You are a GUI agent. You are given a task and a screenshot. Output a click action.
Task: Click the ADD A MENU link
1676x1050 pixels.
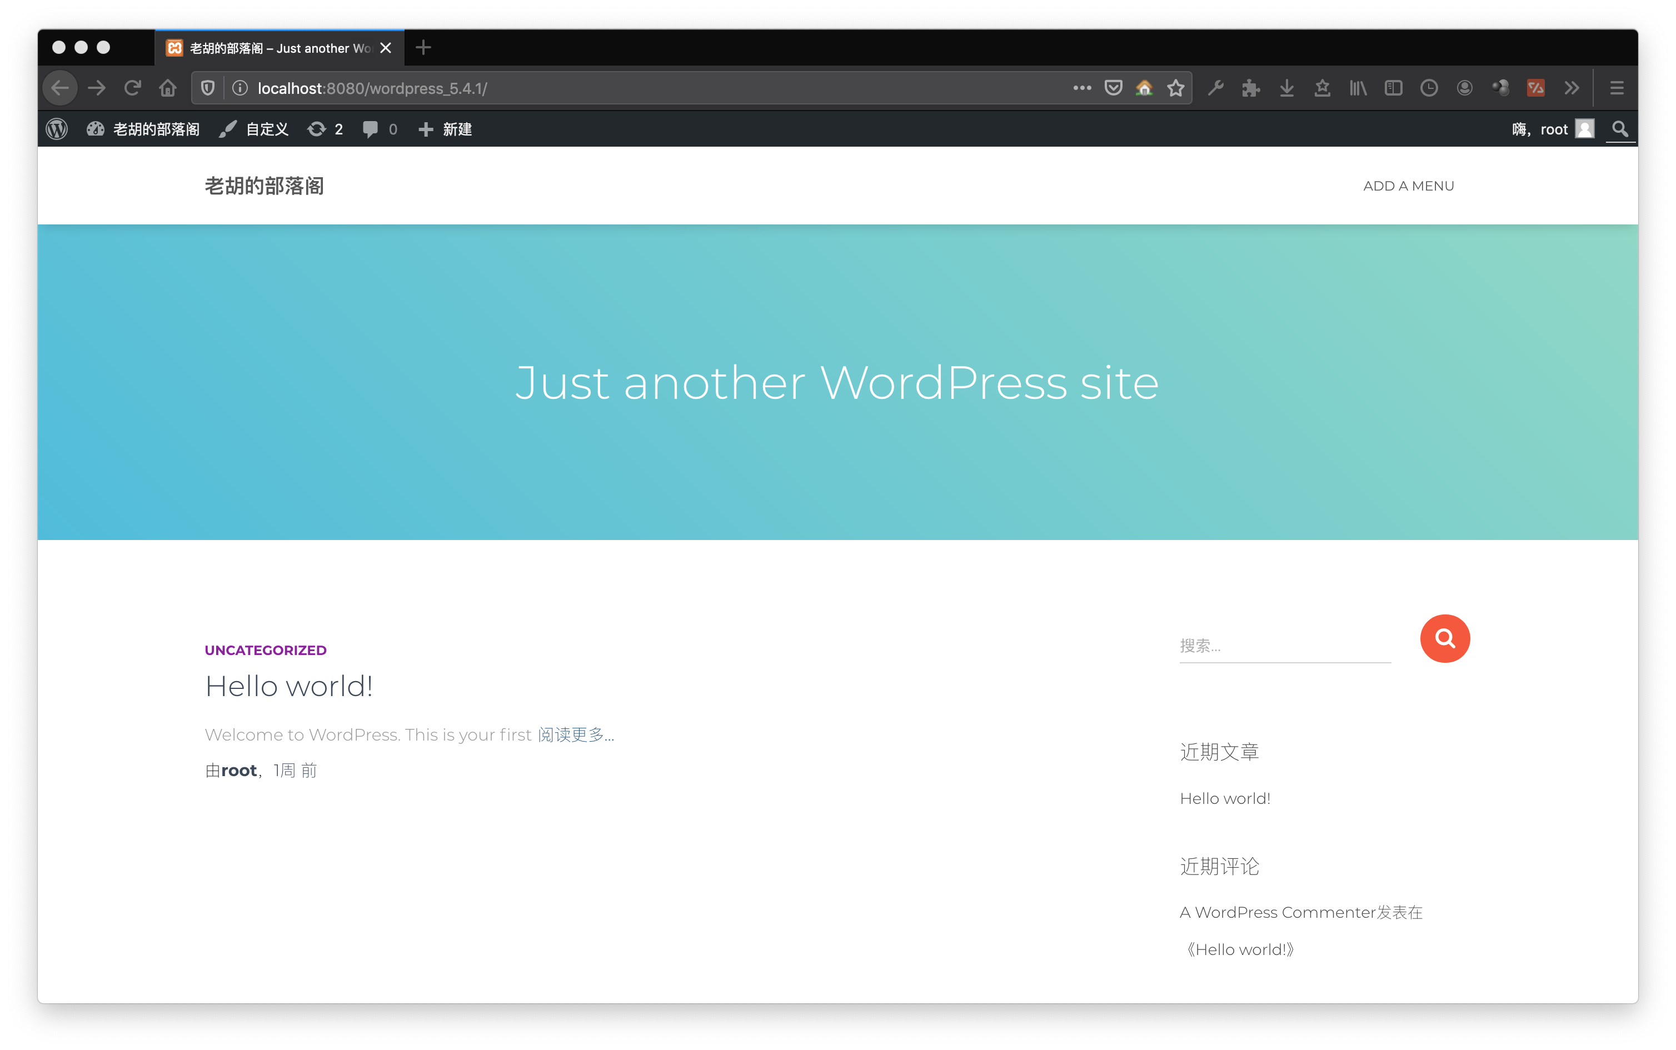point(1408,186)
